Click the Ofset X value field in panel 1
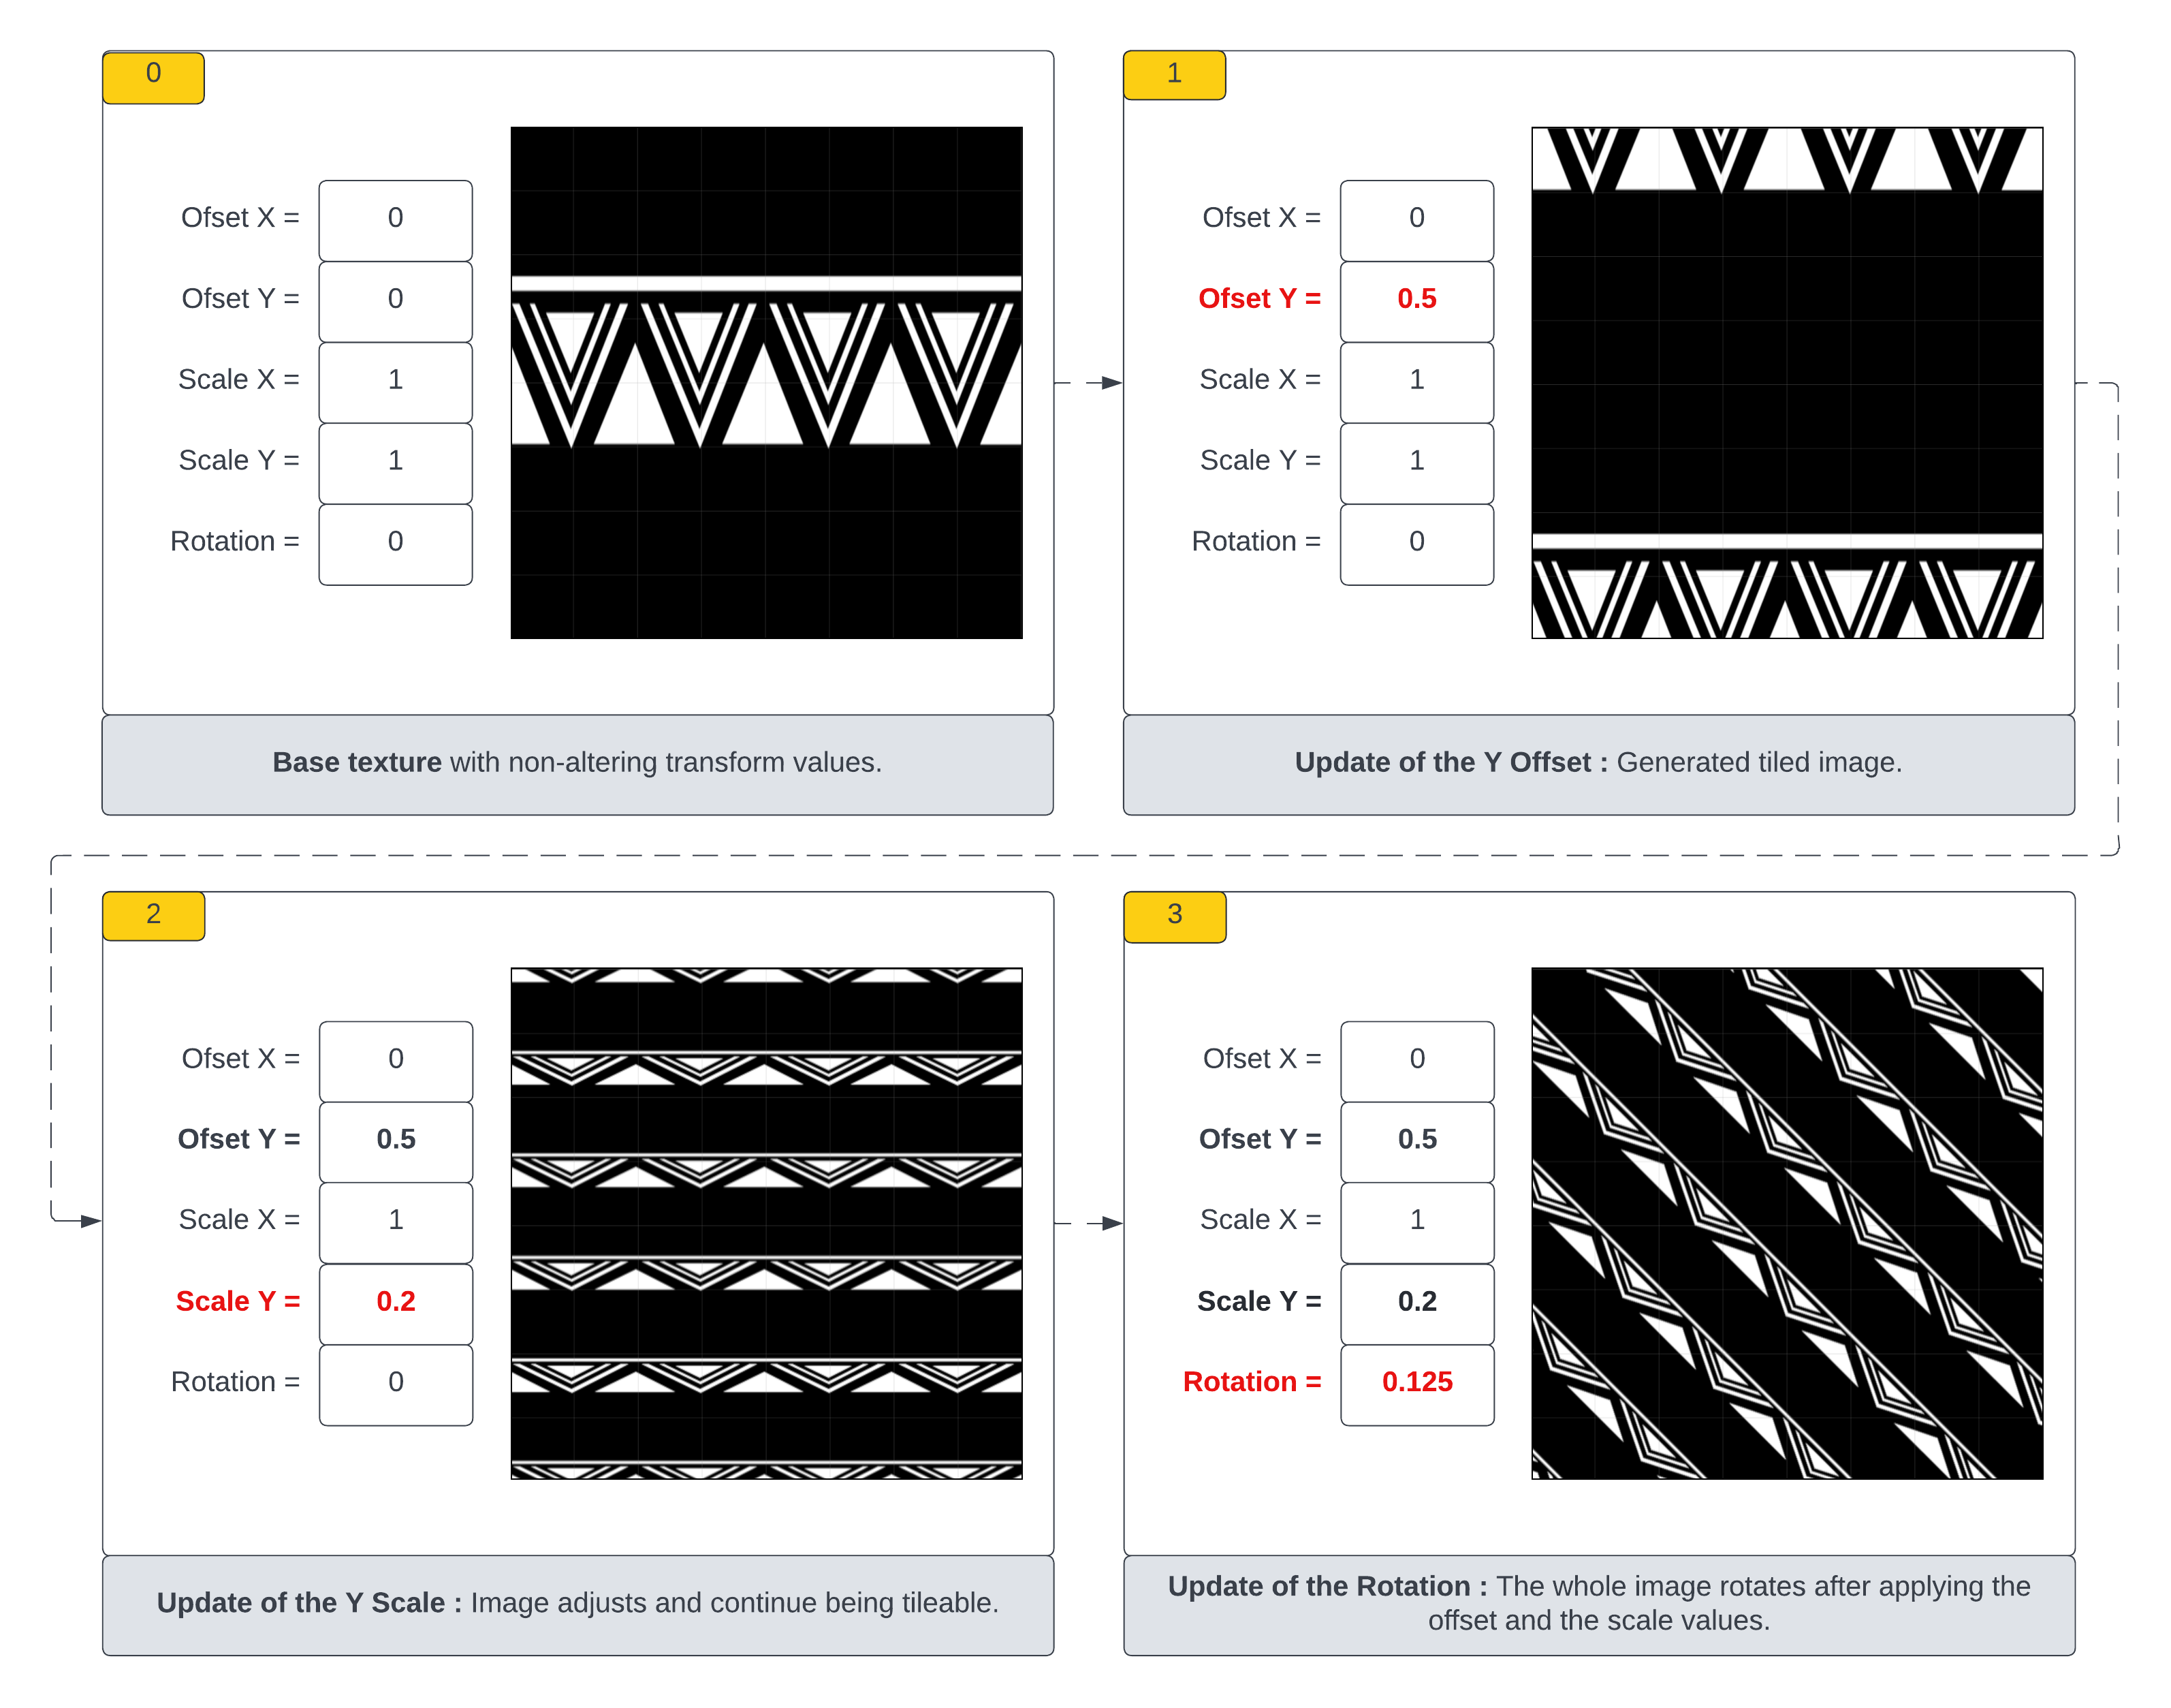The image size is (2171, 1708). click(x=1416, y=220)
